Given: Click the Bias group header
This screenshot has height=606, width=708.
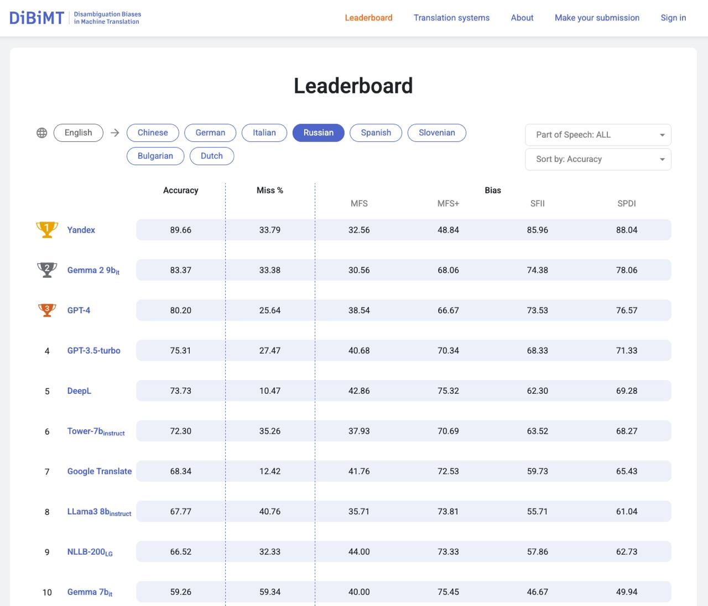Looking at the screenshot, I should click(x=493, y=190).
